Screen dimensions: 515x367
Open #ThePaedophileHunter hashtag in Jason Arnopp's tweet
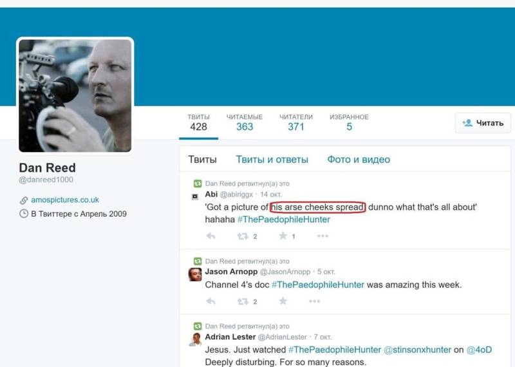click(x=318, y=285)
